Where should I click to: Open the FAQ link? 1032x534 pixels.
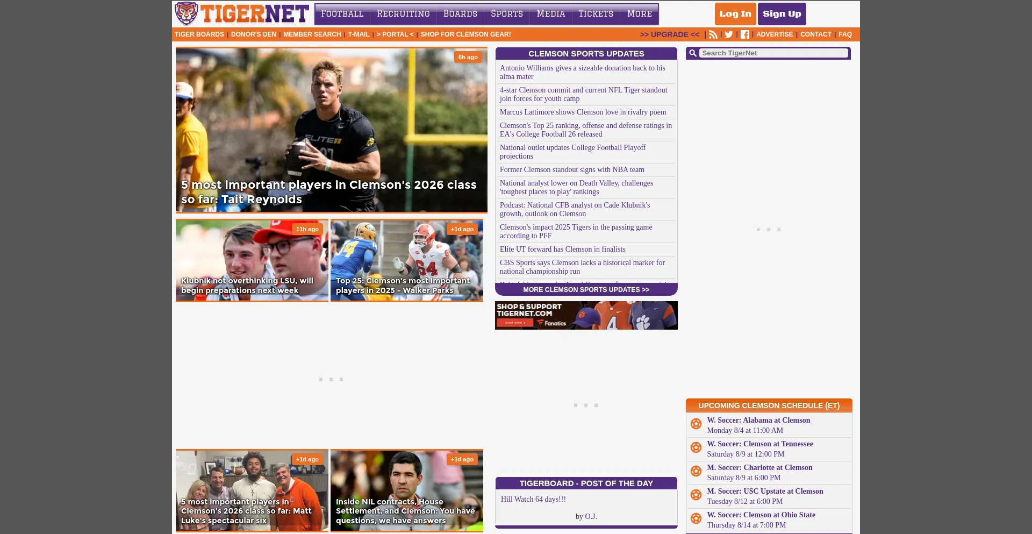tap(845, 34)
